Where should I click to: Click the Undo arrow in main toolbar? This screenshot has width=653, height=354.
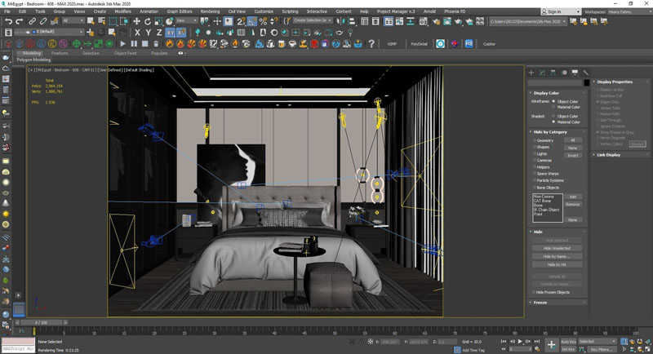(x=7, y=21)
